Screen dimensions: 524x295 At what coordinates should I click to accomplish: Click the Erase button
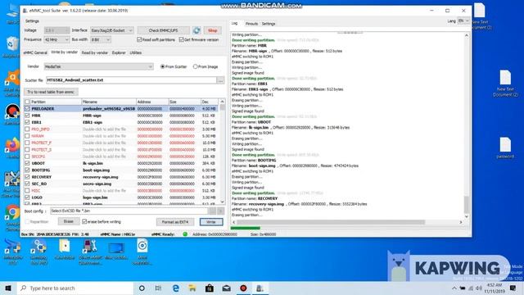coord(69,221)
